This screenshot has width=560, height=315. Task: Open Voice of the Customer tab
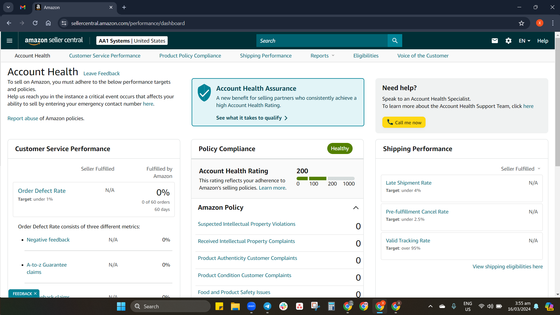pos(423,55)
